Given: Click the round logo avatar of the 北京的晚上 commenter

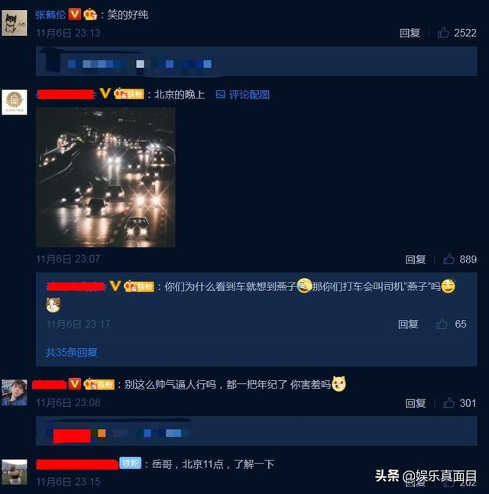Looking at the screenshot, I should [x=15, y=102].
